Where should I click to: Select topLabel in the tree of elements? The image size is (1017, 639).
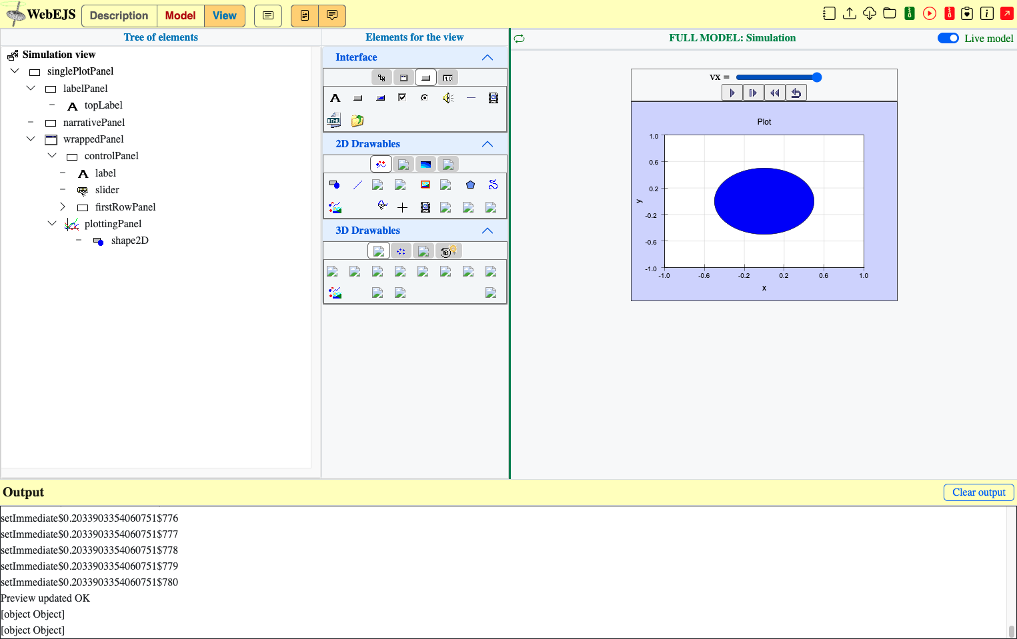(x=103, y=105)
